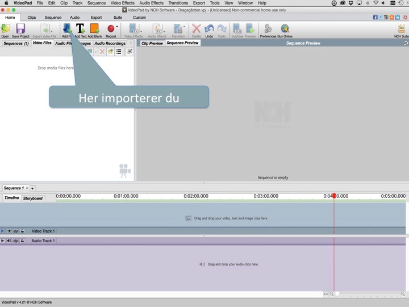Image resolution: width=409 pixels, height=307 pixels.
Task: Select the Sequences (1) bin tab
Action: coord(16,43)
